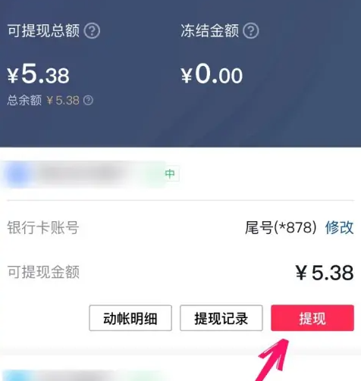Screen dimensions: 361x381
Task: Tap small help icon next to 总余额
Action: coord(88,100)
